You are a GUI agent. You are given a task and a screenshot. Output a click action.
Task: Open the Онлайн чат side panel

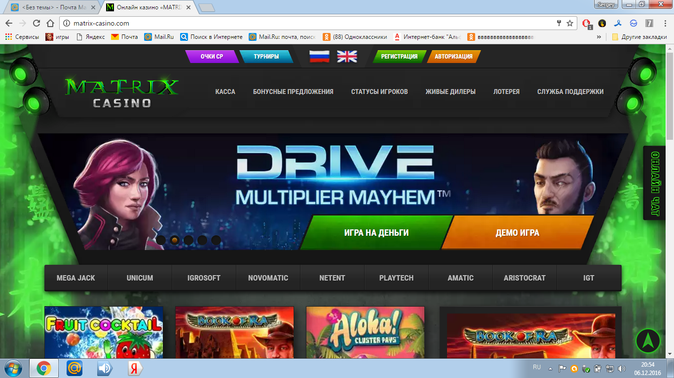pyautogui.click(x=655, y=183)
